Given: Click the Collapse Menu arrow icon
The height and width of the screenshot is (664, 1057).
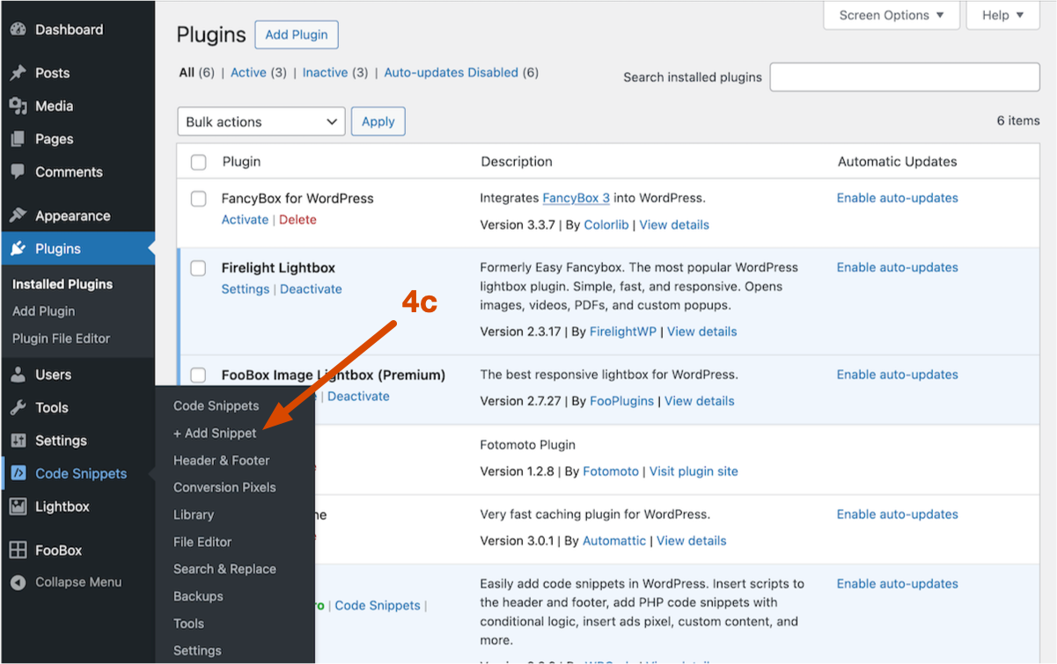Looking at the screenshot, I should tap(18, 582).
